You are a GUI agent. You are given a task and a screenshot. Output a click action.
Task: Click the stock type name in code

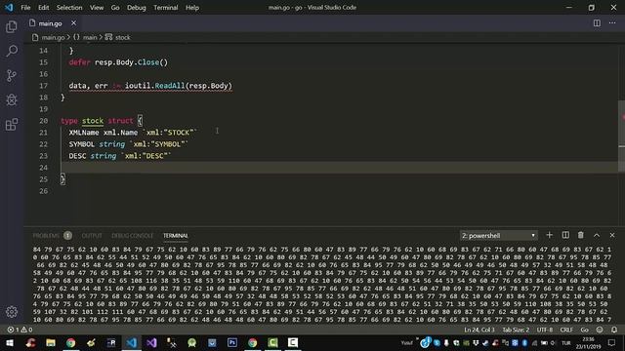pos(93,121)
